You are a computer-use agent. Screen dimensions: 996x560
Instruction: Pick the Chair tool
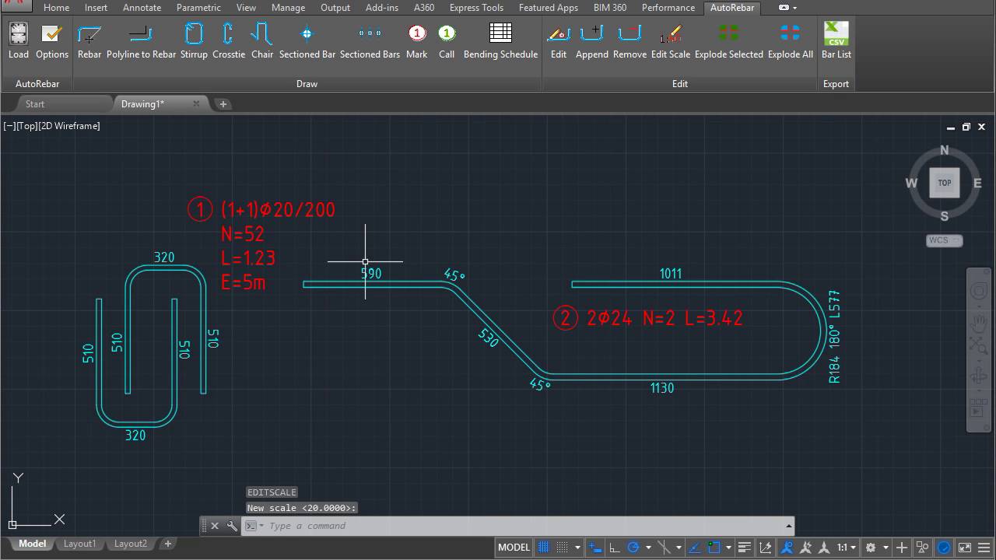click(262, 41)
